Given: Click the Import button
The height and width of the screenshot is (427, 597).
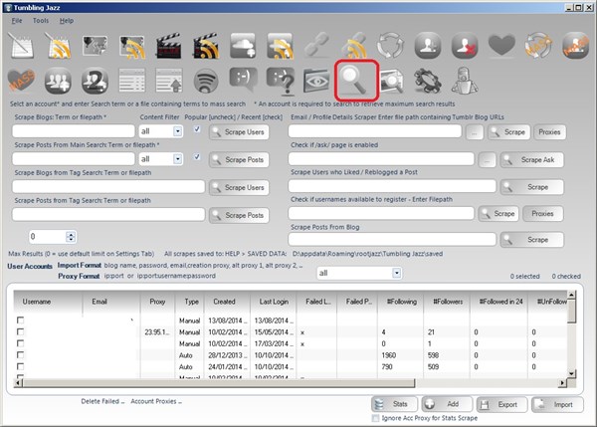Looking at the screenshot, I should click(557, 404).
